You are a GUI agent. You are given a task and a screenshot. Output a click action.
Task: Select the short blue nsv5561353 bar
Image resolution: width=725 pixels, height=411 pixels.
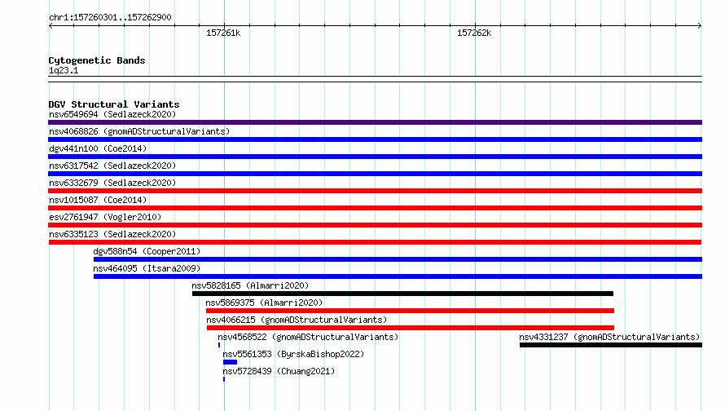click(230, 362)
